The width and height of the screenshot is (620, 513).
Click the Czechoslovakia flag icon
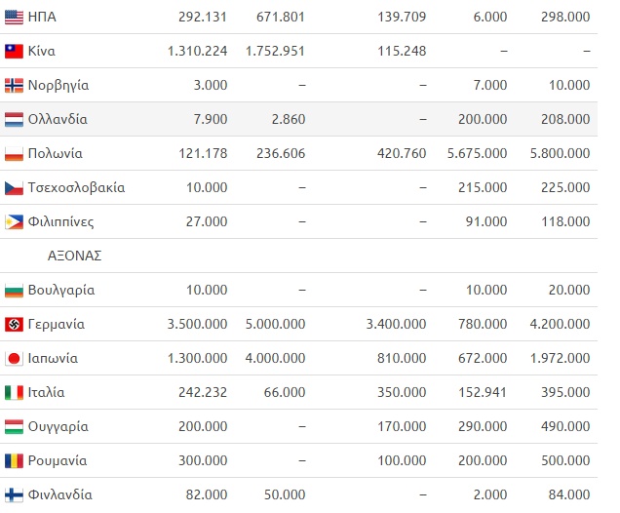pos(14,187)
